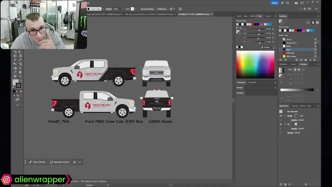Select the Mesh tool
This screenshot has width=332, height=187.
point(15,56)
